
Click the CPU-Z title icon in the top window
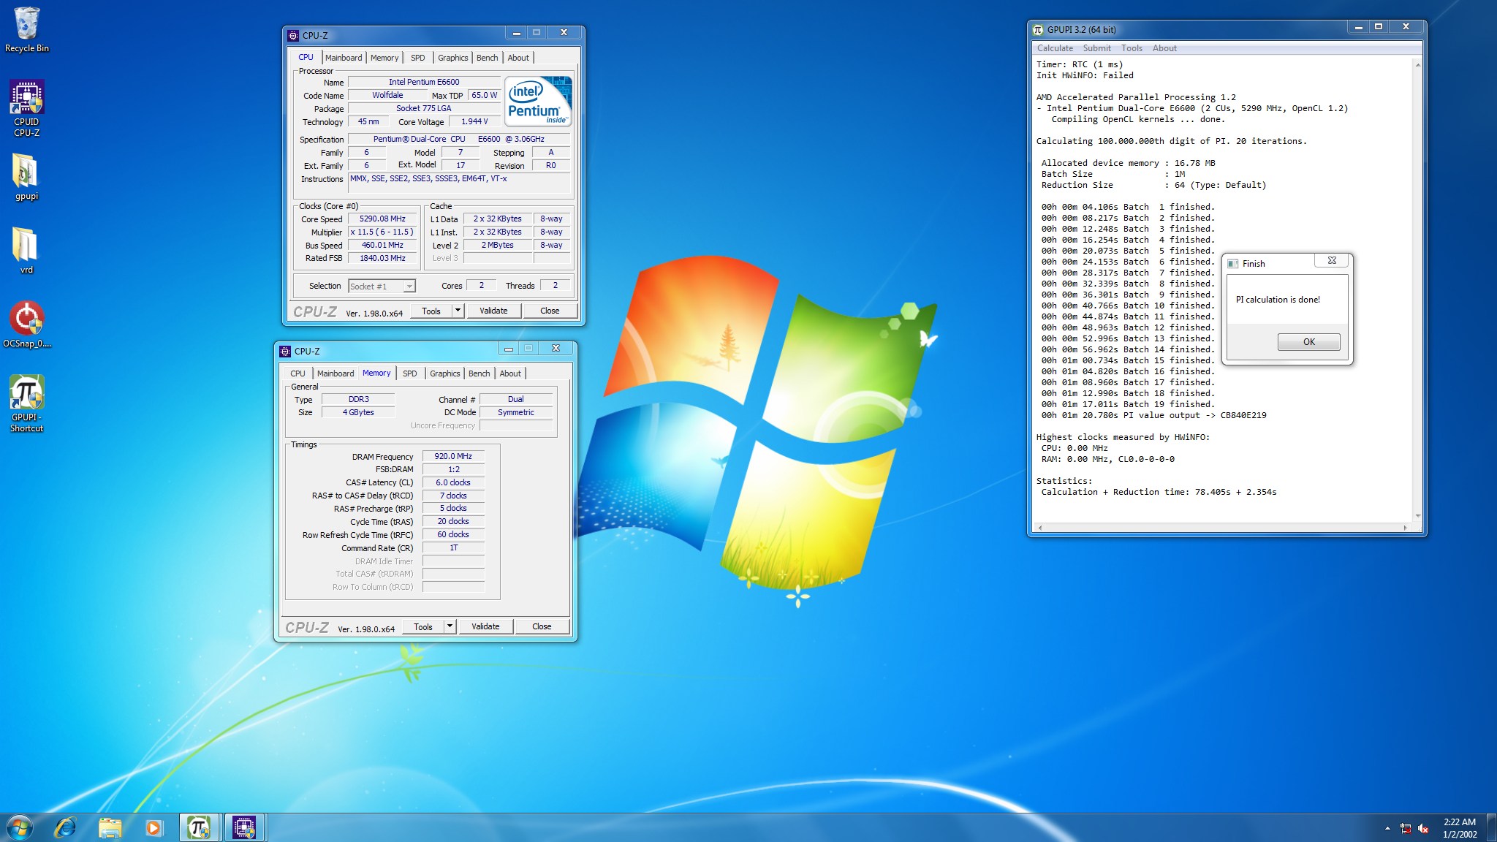(x=293, y=35)
